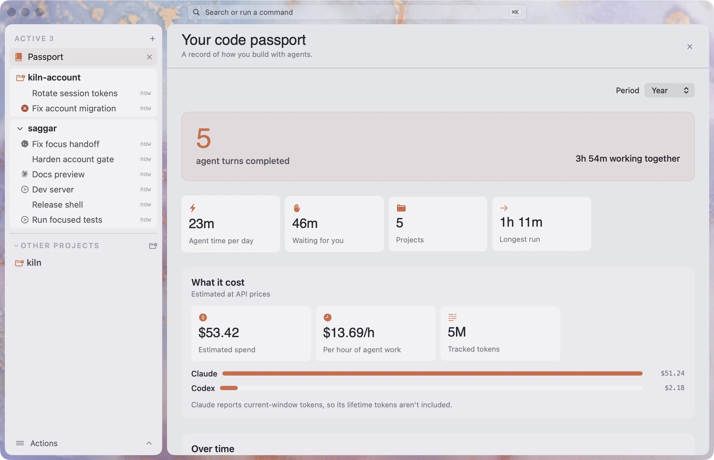Click the dollar coin icon on Estimated spend
714x460 pixels.
203,317
